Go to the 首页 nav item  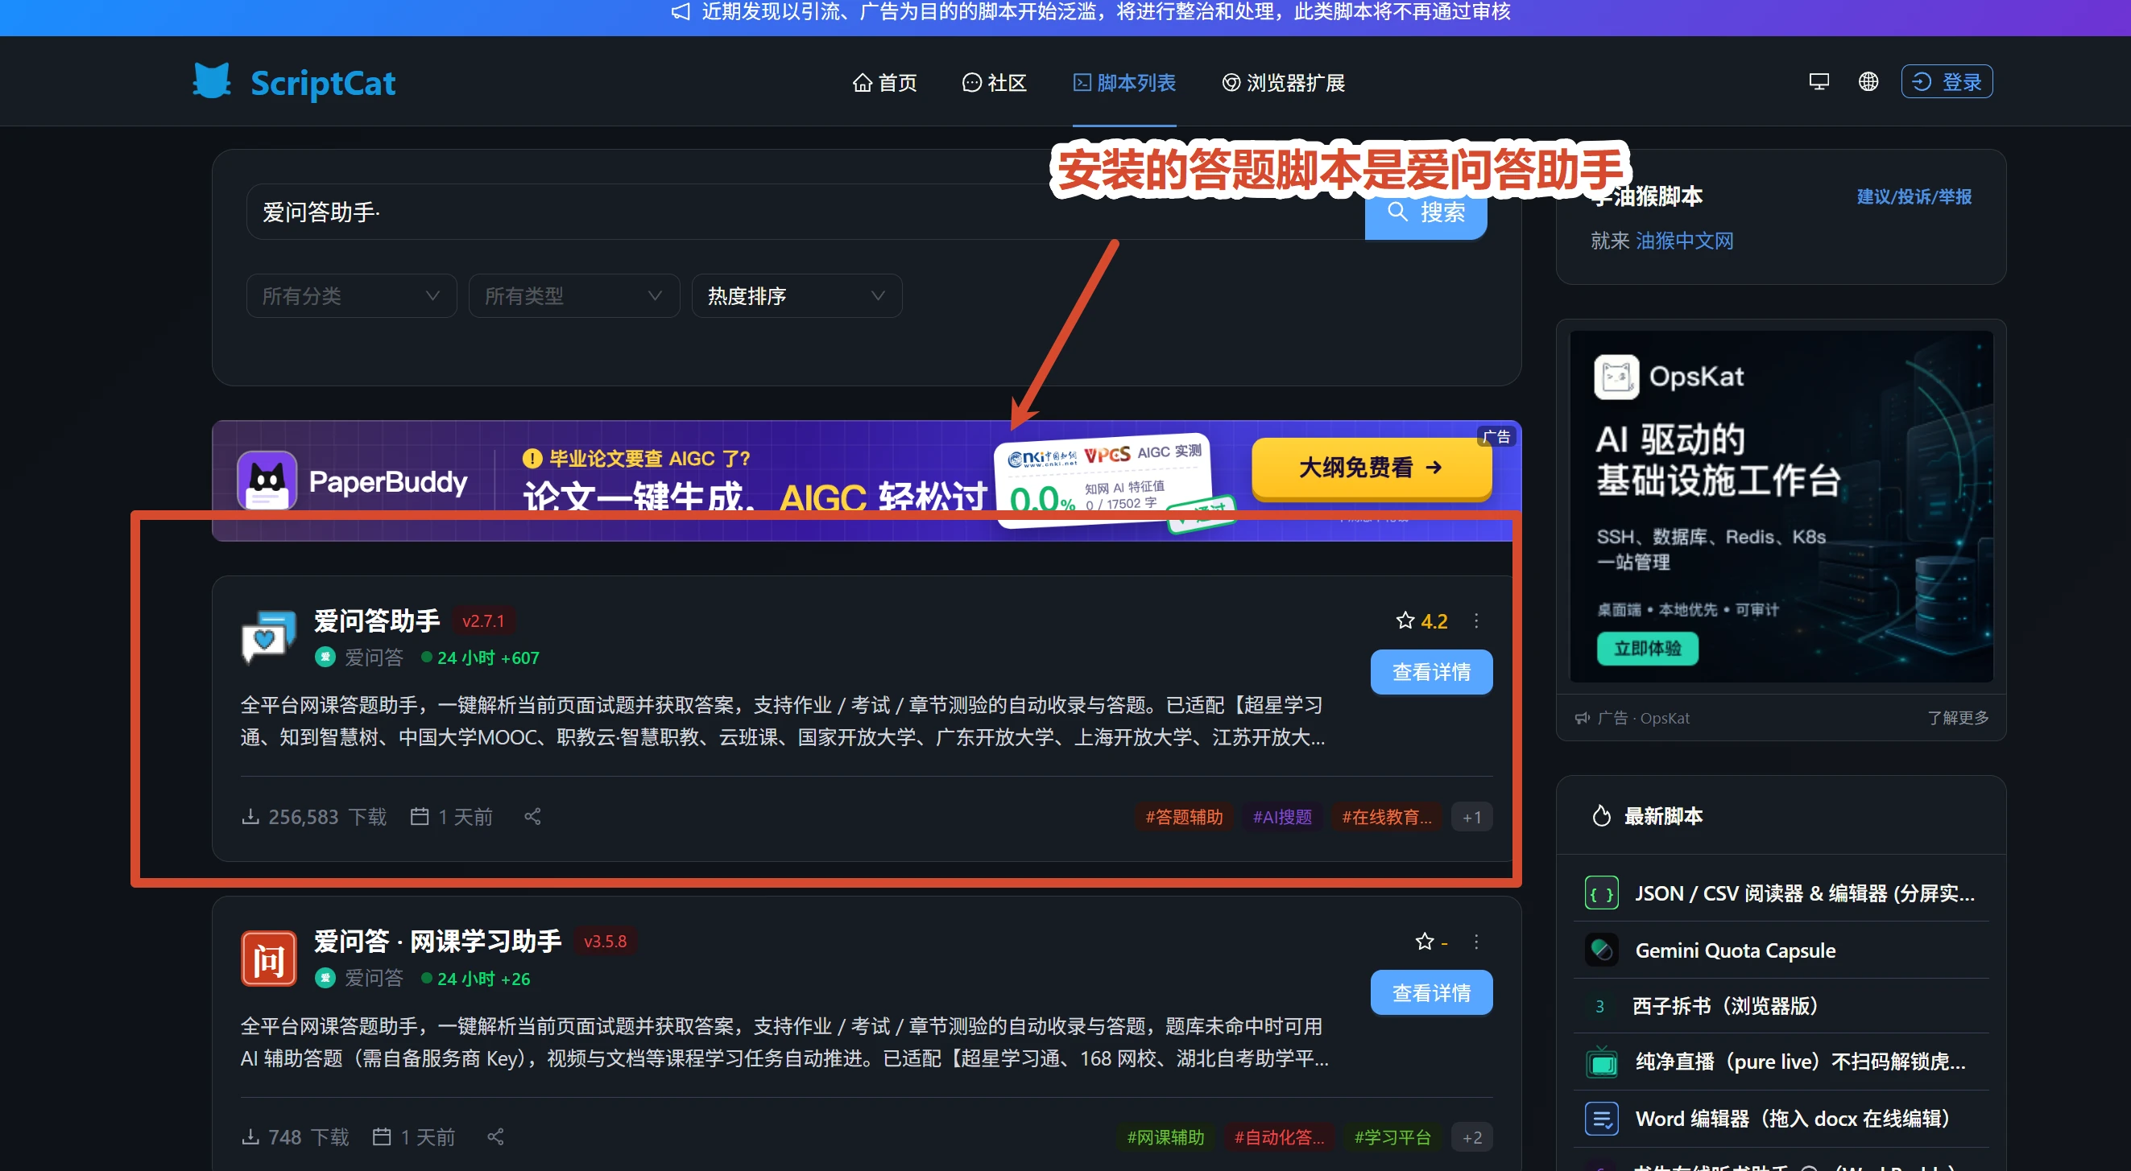tap(884, 83)
